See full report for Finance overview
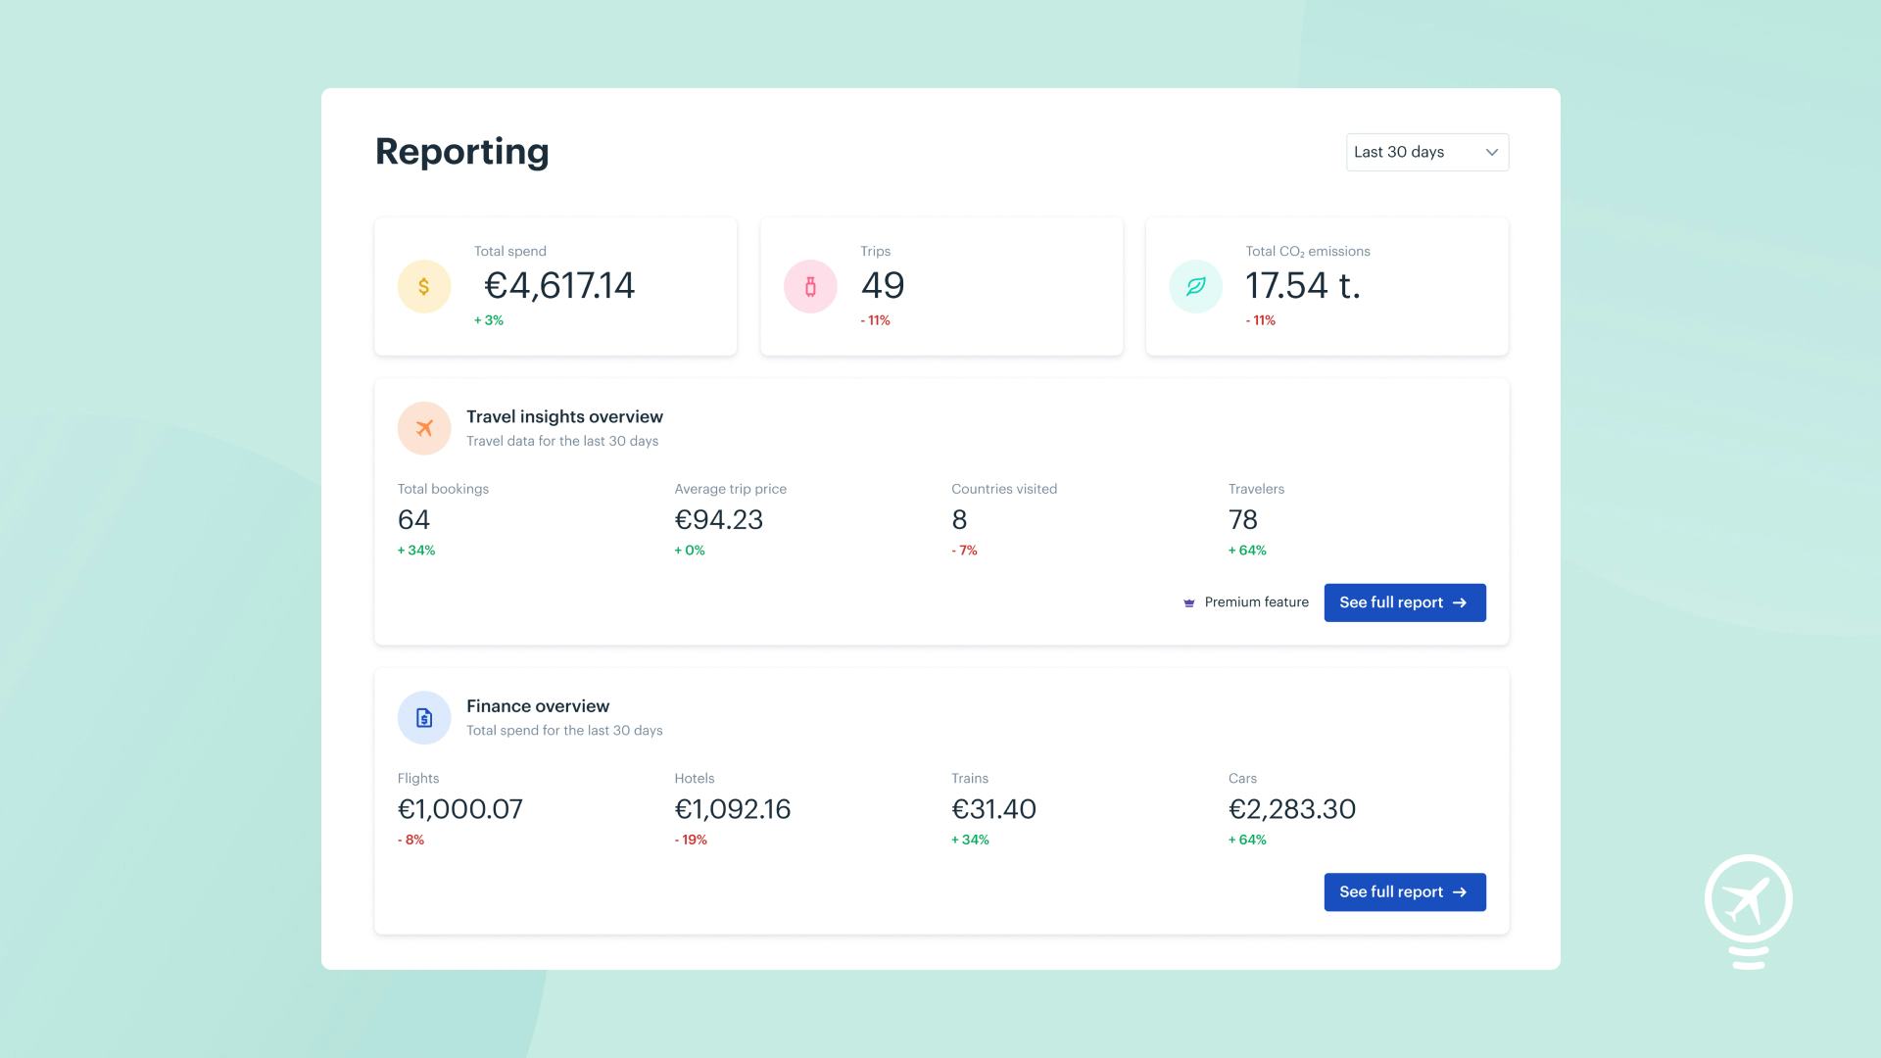Screen dimensions: 1881x1058 [1403, 891]
